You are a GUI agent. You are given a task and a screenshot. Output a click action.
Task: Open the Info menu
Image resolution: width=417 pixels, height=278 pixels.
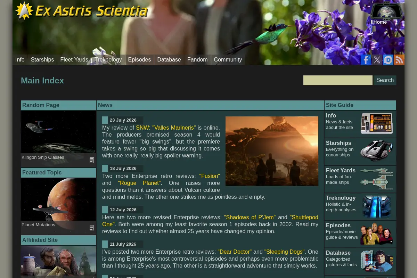tap(20, 60)
